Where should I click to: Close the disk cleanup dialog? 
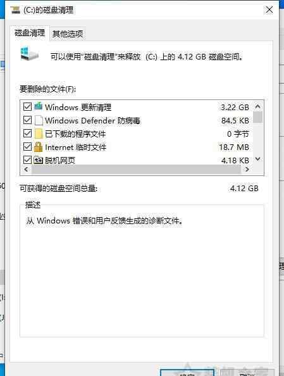click(269, 10)
